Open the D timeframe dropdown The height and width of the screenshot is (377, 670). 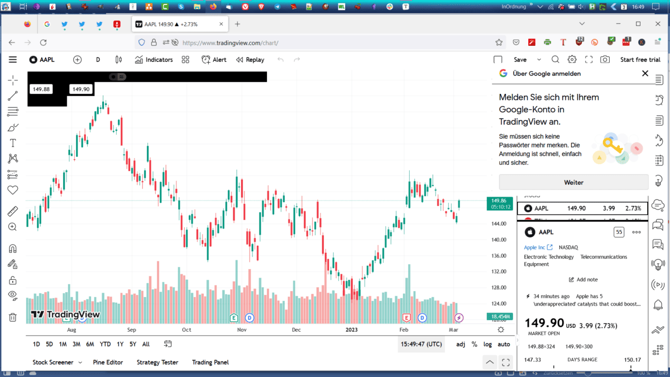pyautogui.click(x=97, y=59)
